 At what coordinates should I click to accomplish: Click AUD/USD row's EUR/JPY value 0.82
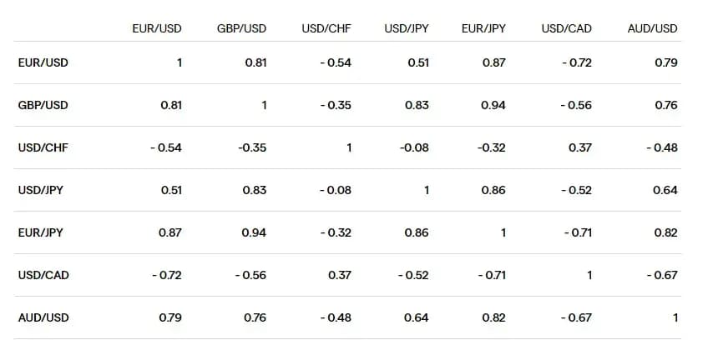(x=494, y=317)
